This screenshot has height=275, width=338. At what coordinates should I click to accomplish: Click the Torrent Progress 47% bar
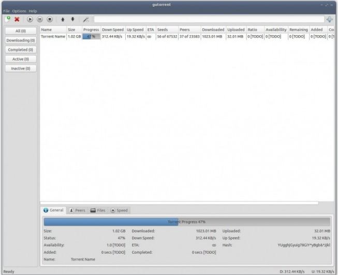pyautogui.click(x=187, y=222)
